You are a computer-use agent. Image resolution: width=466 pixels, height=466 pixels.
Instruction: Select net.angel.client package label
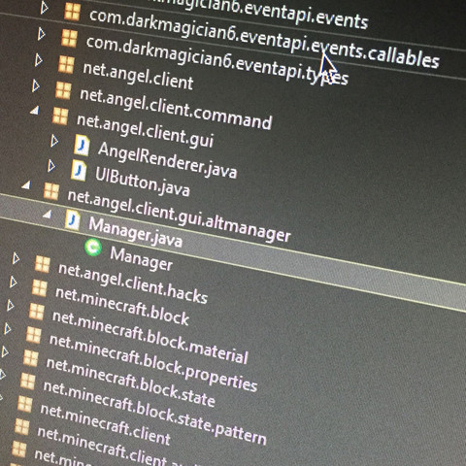pyautogui.click(x=138, y=76)
